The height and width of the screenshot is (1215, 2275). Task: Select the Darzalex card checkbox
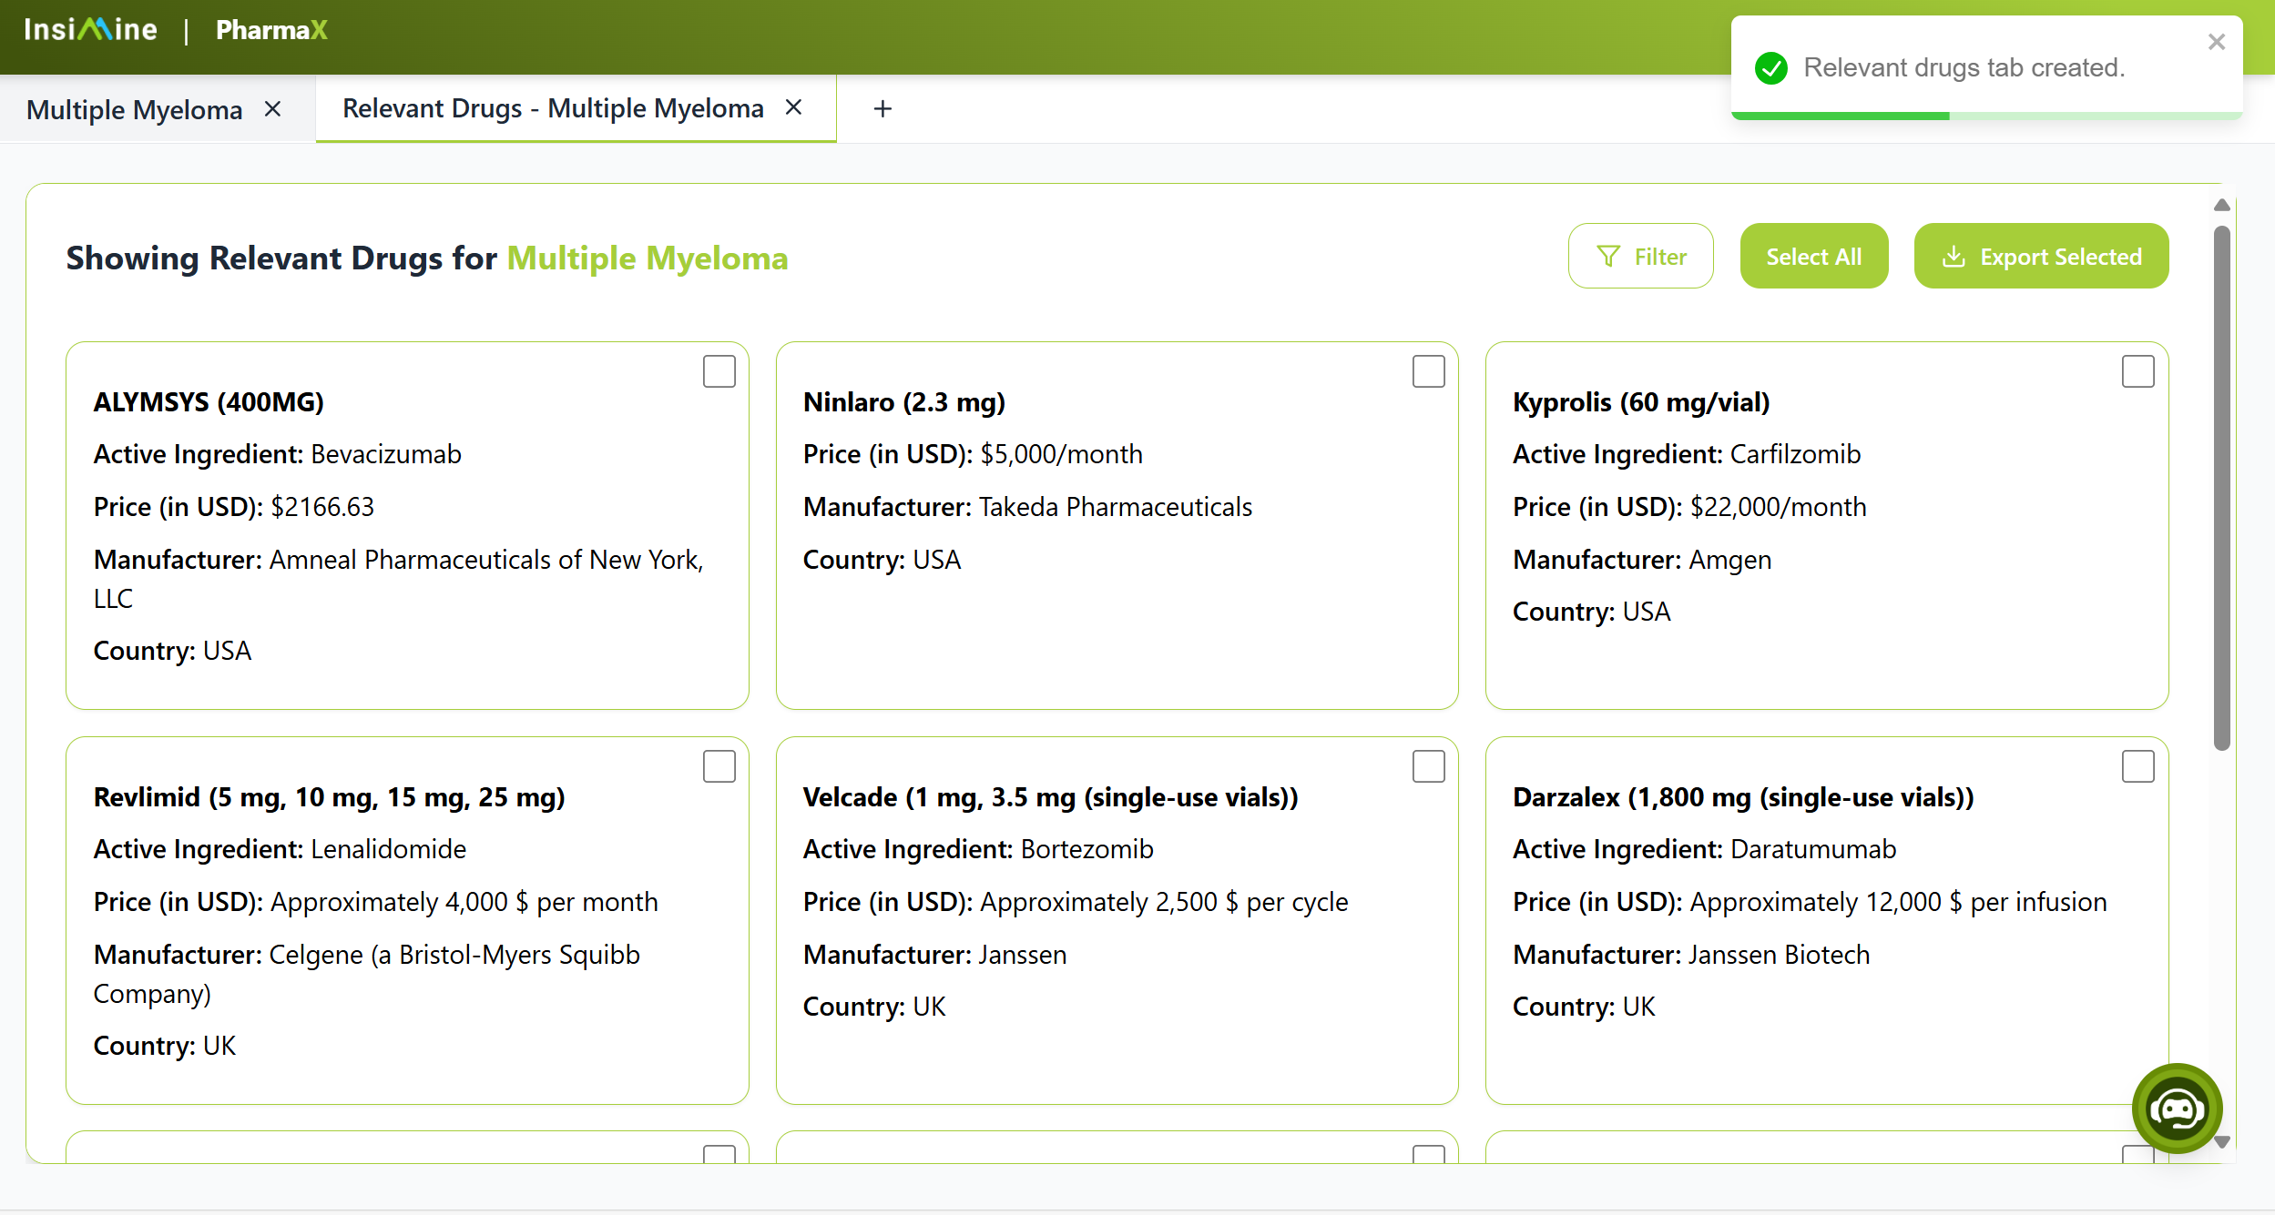(x=2137, y=766)
